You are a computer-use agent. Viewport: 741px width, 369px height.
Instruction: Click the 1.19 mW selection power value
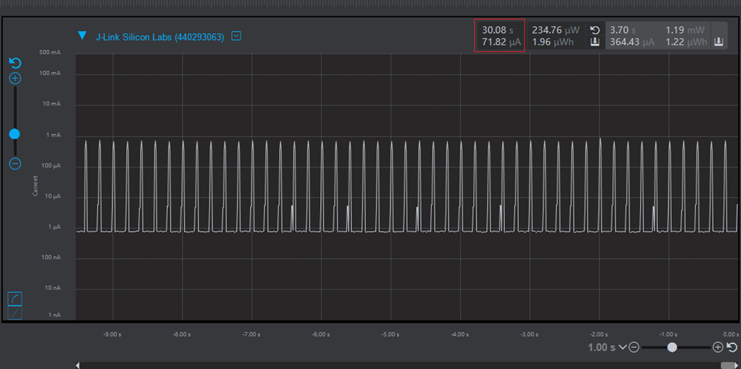point(685,30)
